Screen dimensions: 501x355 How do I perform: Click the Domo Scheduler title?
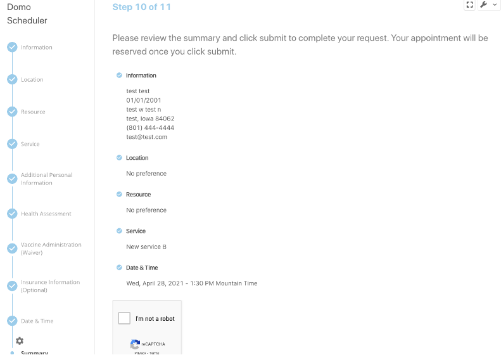point(27,14)
